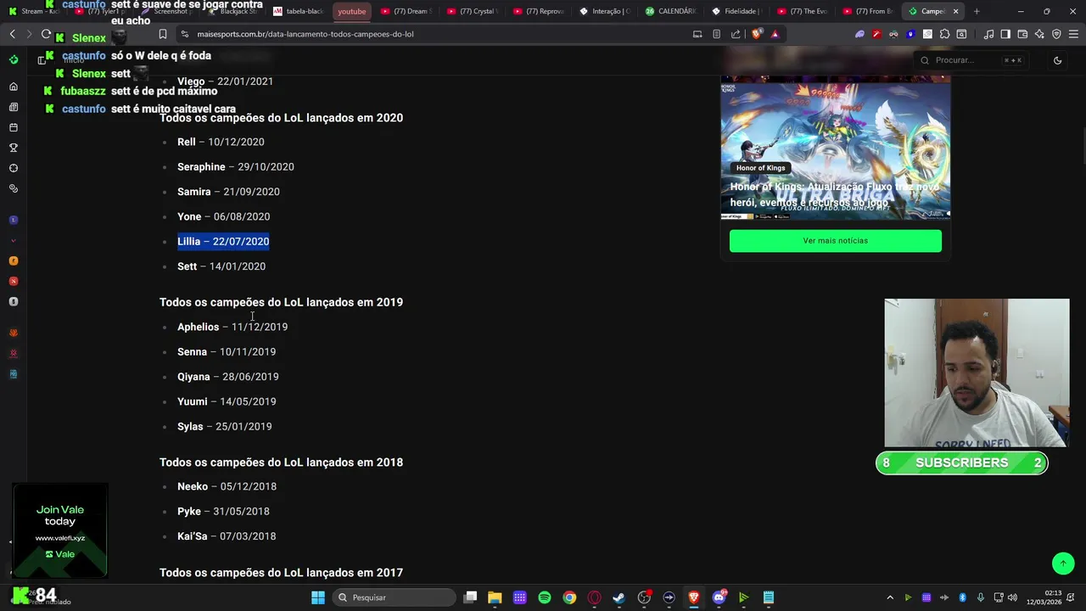The image size is (1086, 611).
Task: Click the Kai'Sa – 07/03/2018 list entry
Action: (227, 536)
